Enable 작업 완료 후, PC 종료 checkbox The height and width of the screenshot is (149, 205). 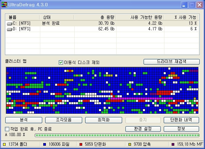tap(7, 129)
